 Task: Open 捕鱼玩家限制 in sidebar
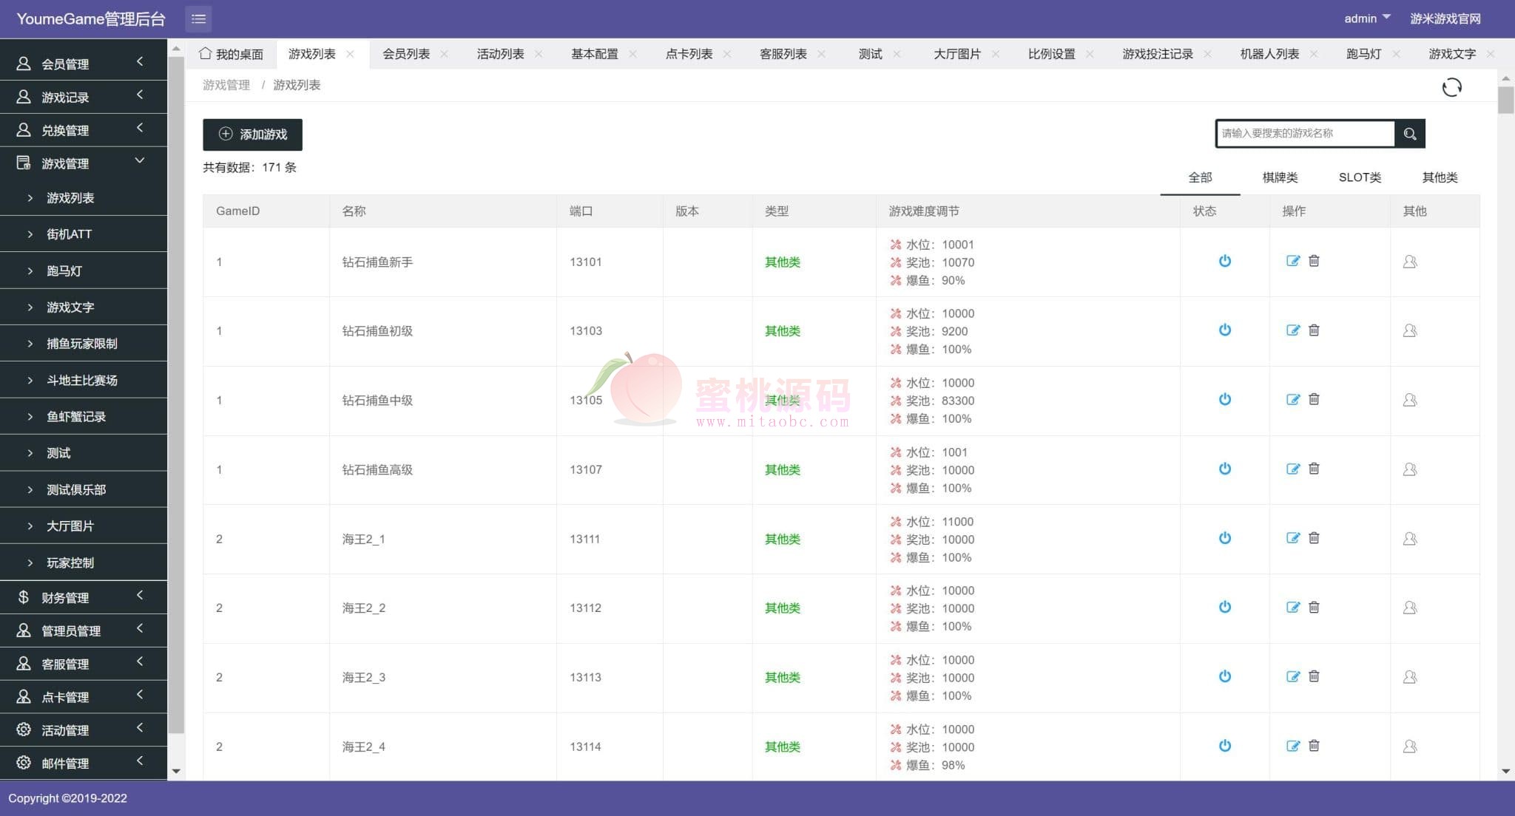click(x=81, y=344)
